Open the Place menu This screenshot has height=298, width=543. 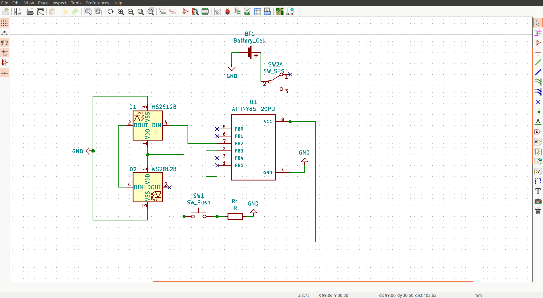pyautogui.click(x=43, y=3)
